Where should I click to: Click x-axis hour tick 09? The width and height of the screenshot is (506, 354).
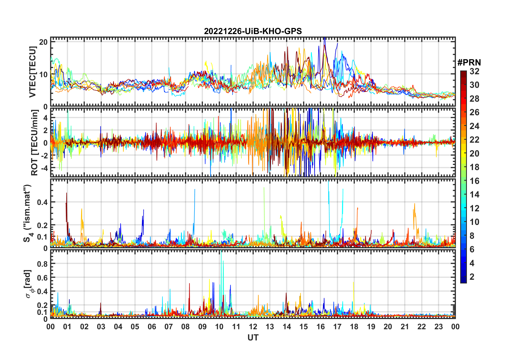(x=202, y=327)
